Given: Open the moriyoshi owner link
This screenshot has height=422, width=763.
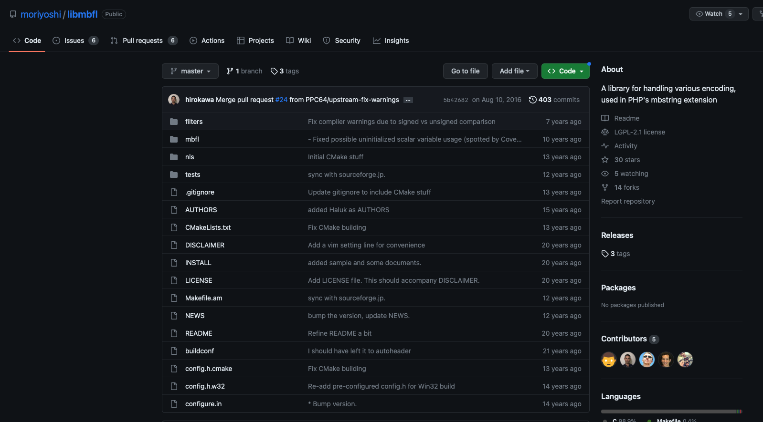Looking at the screenshot, I should click(41, 14).
